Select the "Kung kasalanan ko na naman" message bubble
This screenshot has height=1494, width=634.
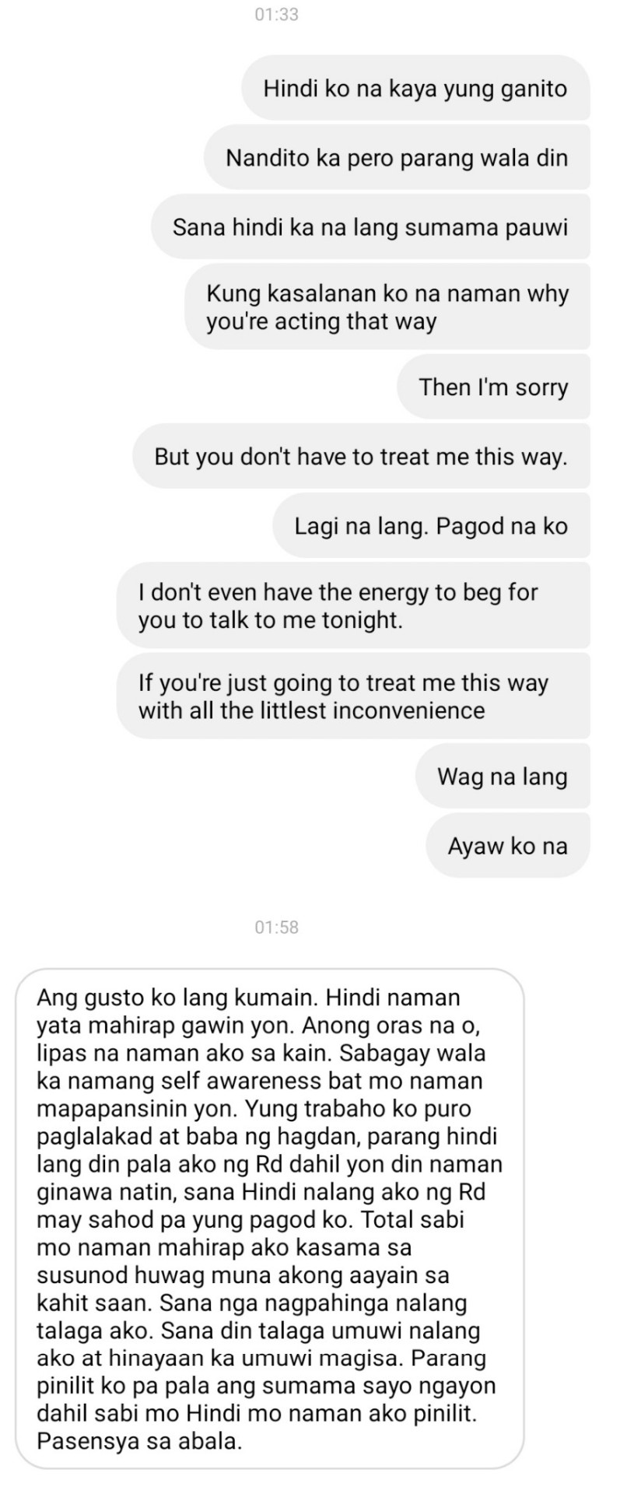coord(387,307)
